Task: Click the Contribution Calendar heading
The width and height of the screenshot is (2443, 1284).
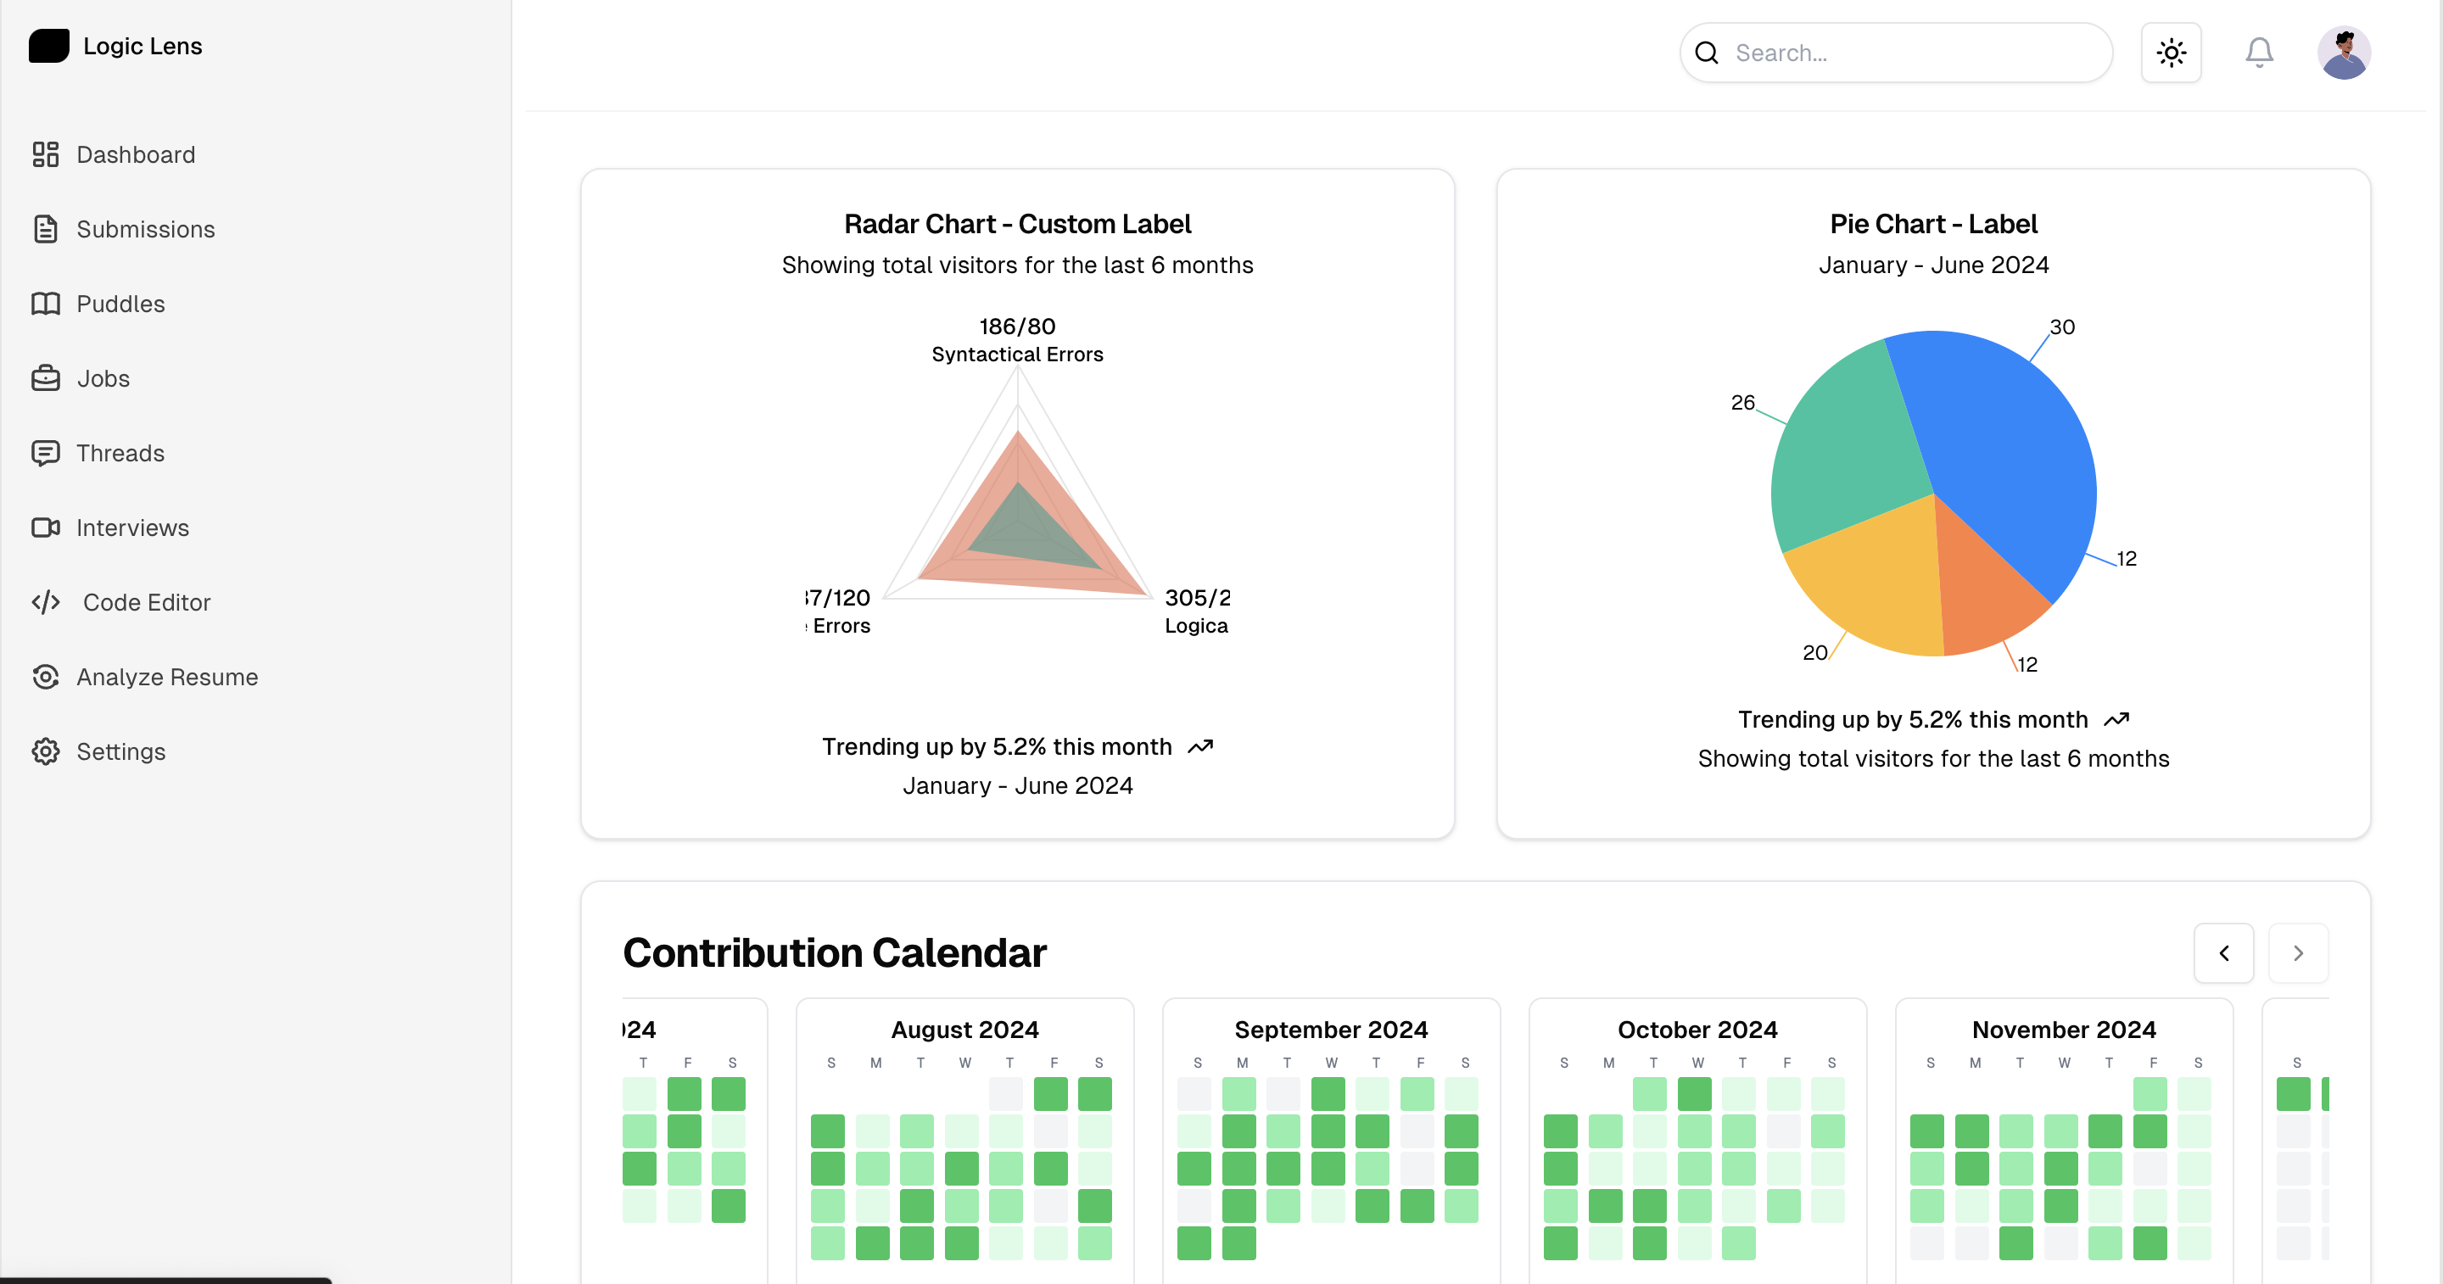Action: pyautogui.click(x=834, y=953)
